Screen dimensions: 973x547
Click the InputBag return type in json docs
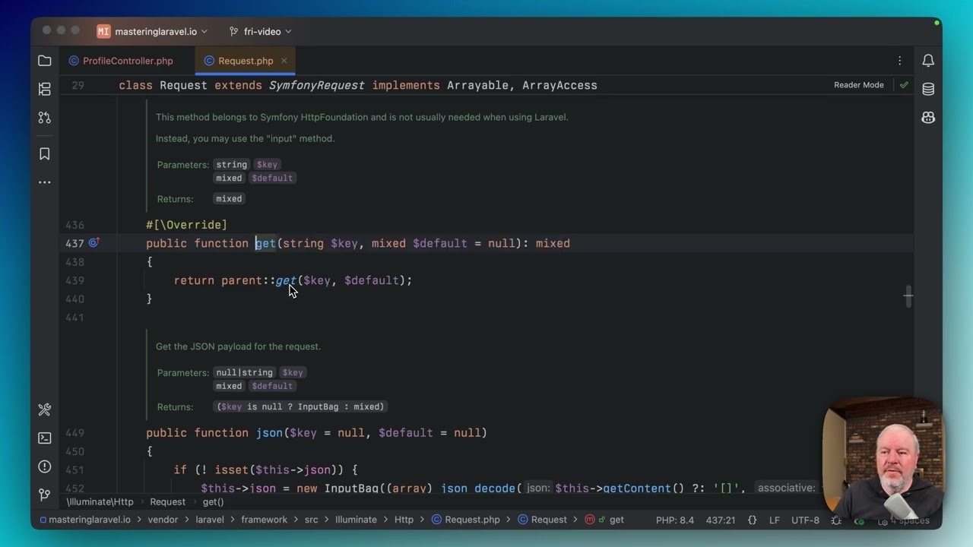pos(319,406)
